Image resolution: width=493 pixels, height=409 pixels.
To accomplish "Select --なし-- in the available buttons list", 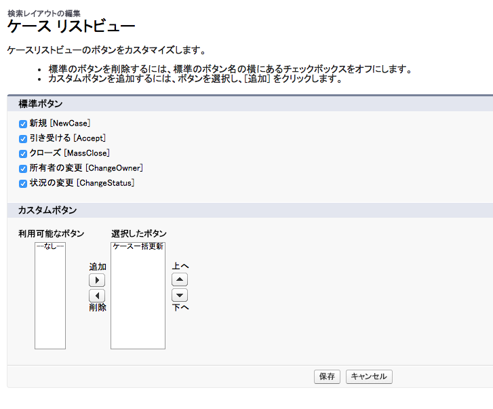I will pos(50,246).
